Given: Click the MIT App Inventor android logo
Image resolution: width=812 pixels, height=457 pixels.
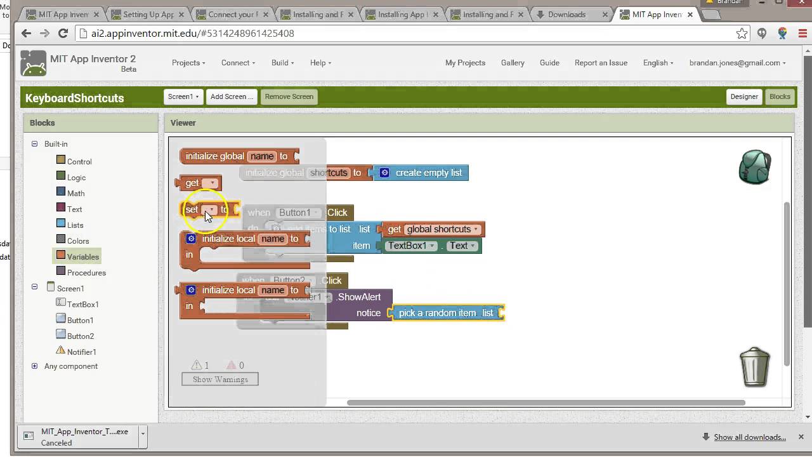Looking at the screenshot, I should [x=33, y=63].
